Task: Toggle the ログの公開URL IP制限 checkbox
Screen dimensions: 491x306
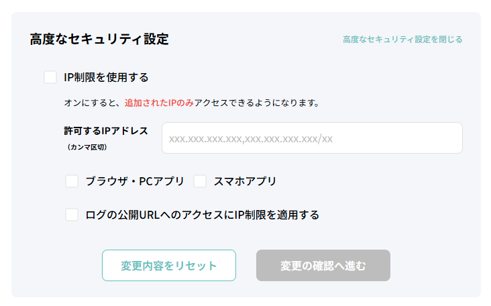Action: (x=72, y=215)
